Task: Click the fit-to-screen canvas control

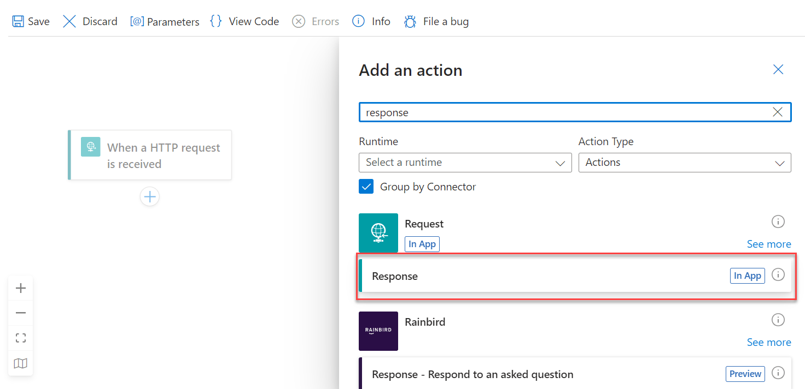Action: point(20,338)
